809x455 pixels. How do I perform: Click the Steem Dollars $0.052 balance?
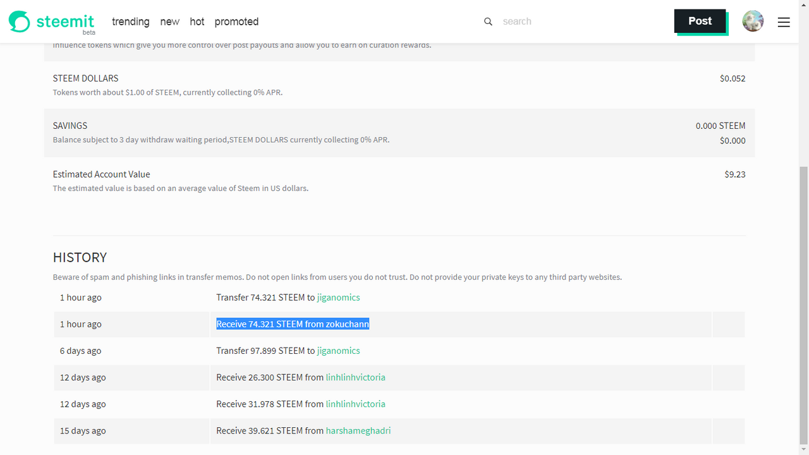[733, 79]
